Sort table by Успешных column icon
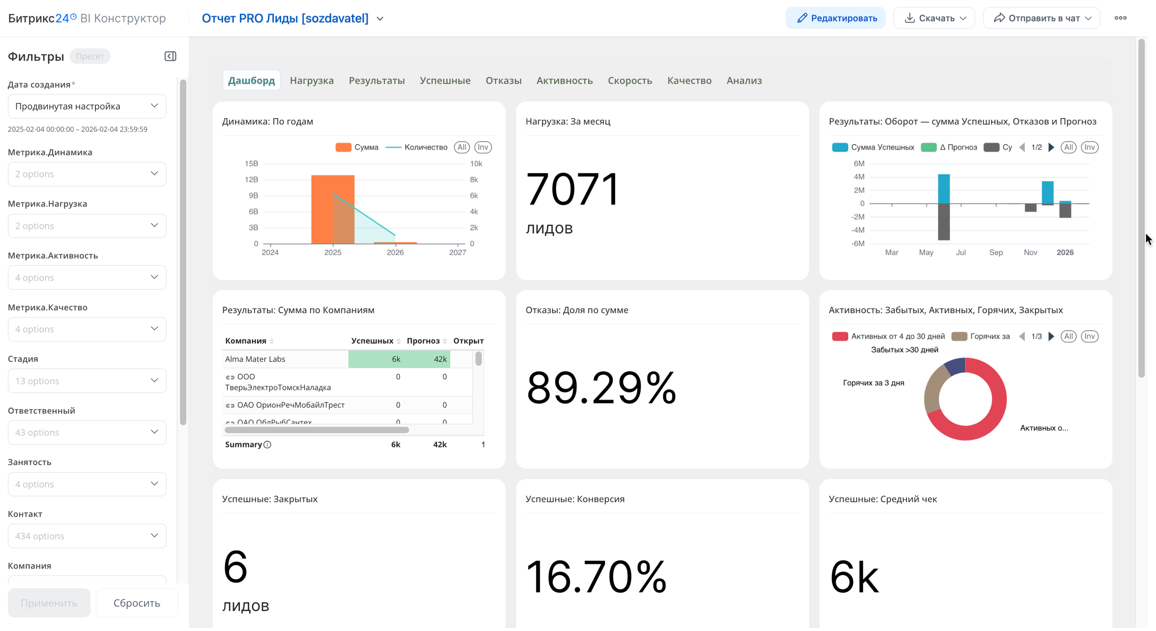The image size is (1156, 631). pyautogui.click(x=398, y=342)
